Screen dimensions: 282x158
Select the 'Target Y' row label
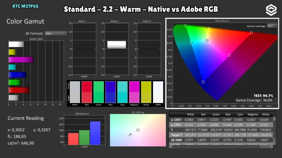177,135
